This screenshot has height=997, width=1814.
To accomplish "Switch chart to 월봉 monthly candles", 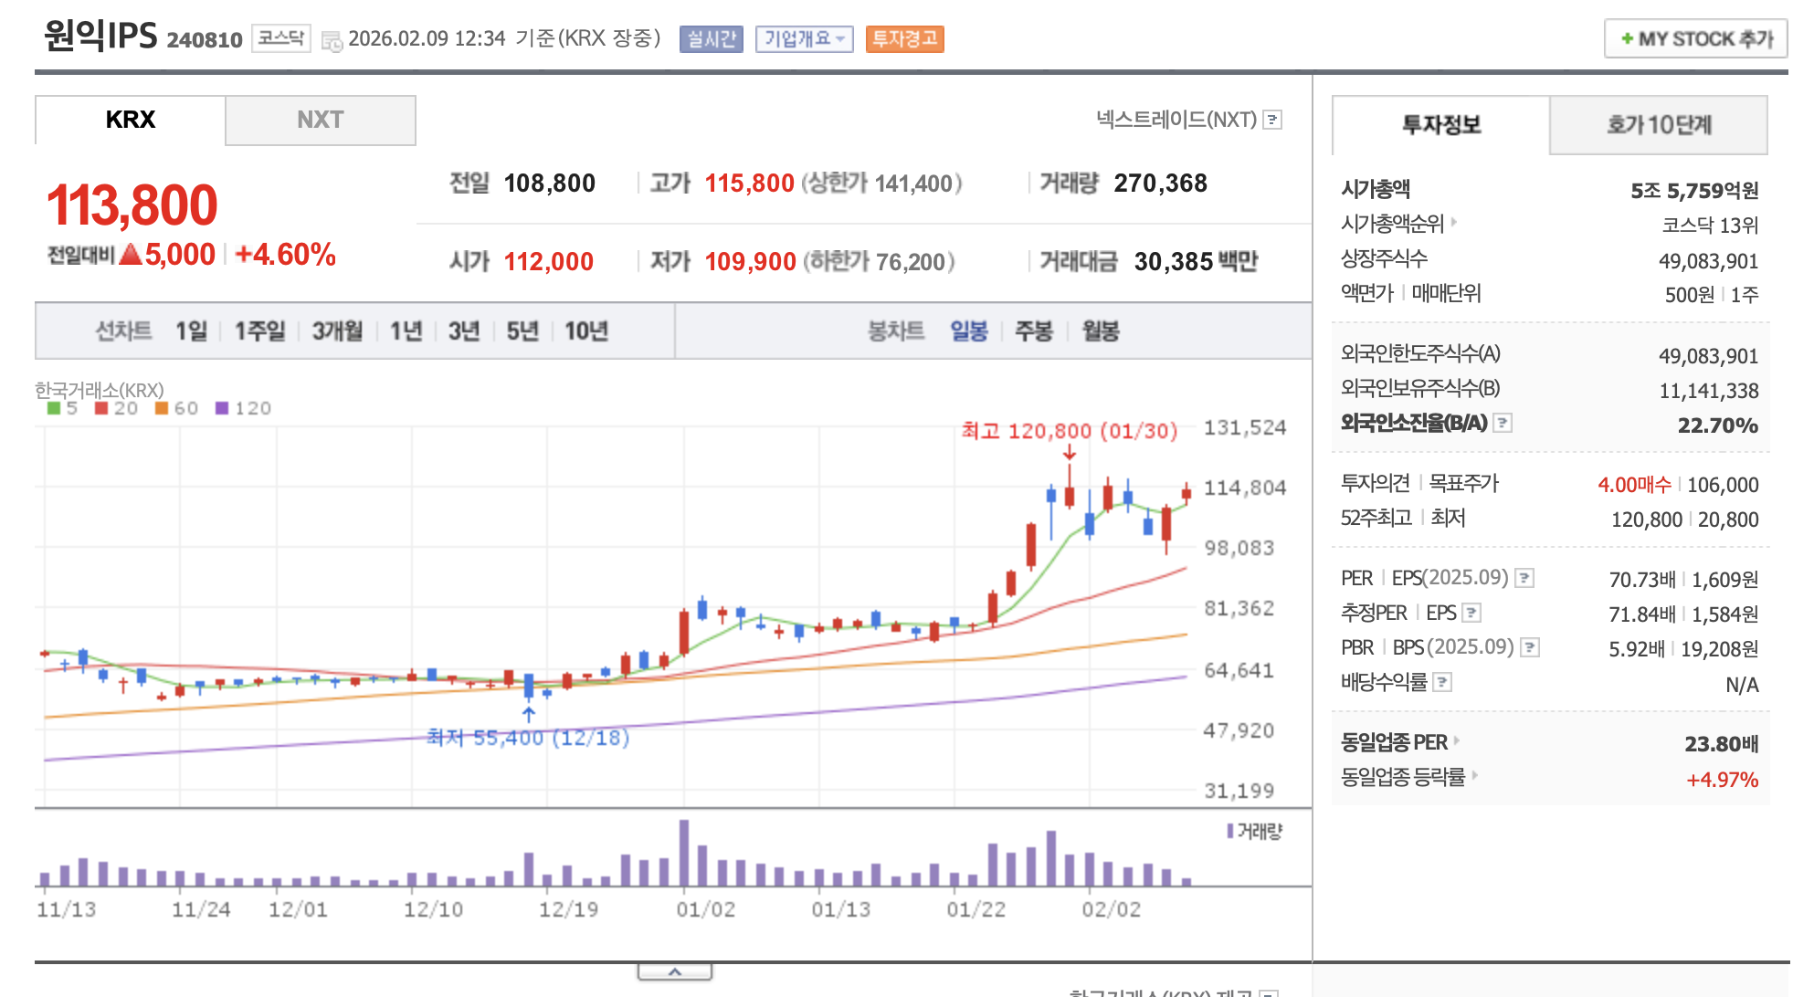I will [1100, 331].
